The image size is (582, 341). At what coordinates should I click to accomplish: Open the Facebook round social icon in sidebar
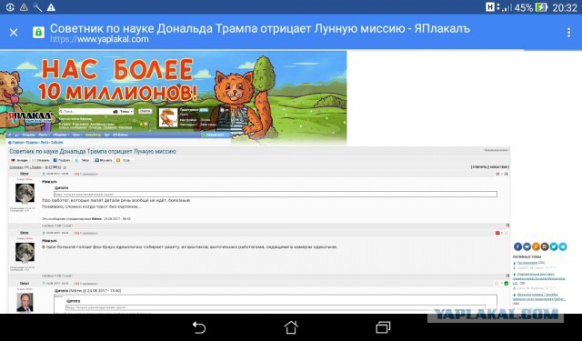pos(517,246)
